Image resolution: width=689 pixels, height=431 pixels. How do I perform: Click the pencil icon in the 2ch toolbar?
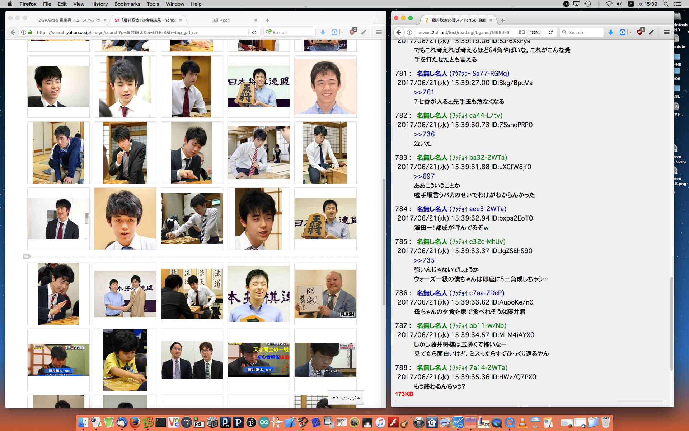point(651,32)
